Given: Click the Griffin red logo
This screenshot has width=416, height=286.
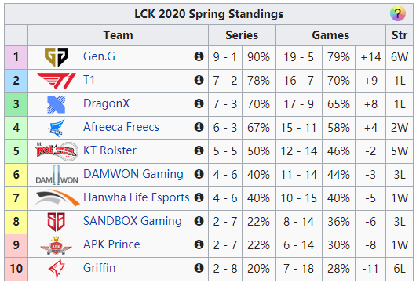Looking at the screenshot, I should tap(57, 269).
